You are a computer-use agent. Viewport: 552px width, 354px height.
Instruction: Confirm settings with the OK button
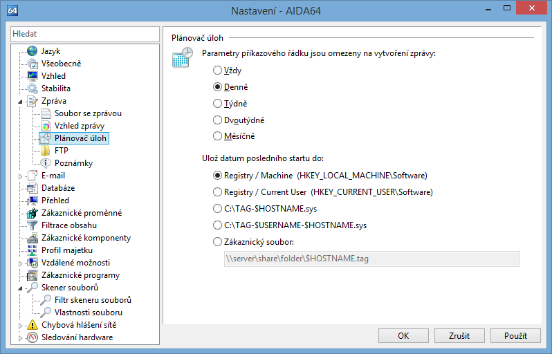click(403, 336)
